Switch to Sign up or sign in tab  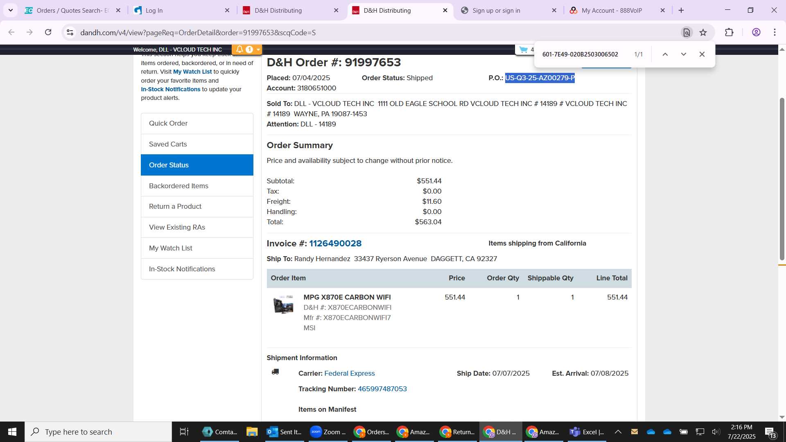[x=508, y=10]
